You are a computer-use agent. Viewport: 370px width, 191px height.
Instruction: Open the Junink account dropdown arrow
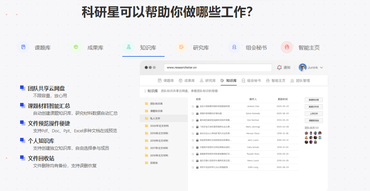[x=321, y=68]
